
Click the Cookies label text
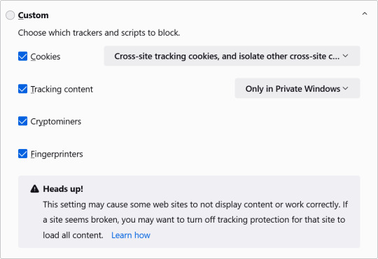coord(45,57)
